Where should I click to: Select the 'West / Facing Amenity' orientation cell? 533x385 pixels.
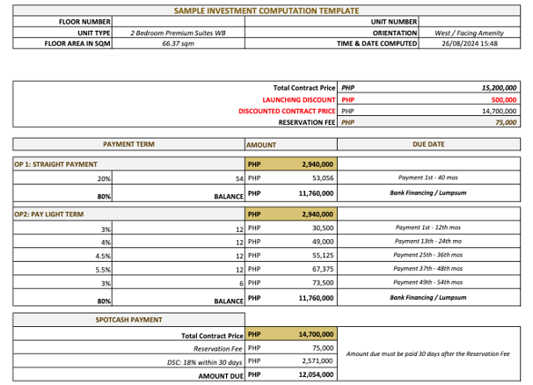[469, 33]
